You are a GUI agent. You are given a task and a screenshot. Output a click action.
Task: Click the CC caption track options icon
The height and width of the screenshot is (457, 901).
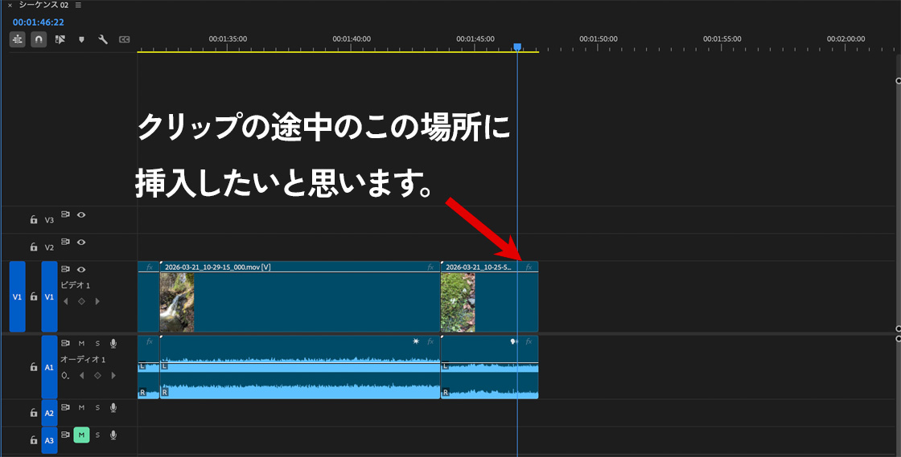[x=125, y=39]
